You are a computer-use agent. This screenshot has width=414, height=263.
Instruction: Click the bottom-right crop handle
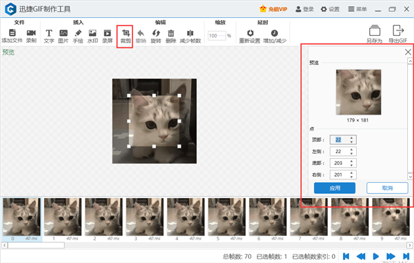(179, 146)
